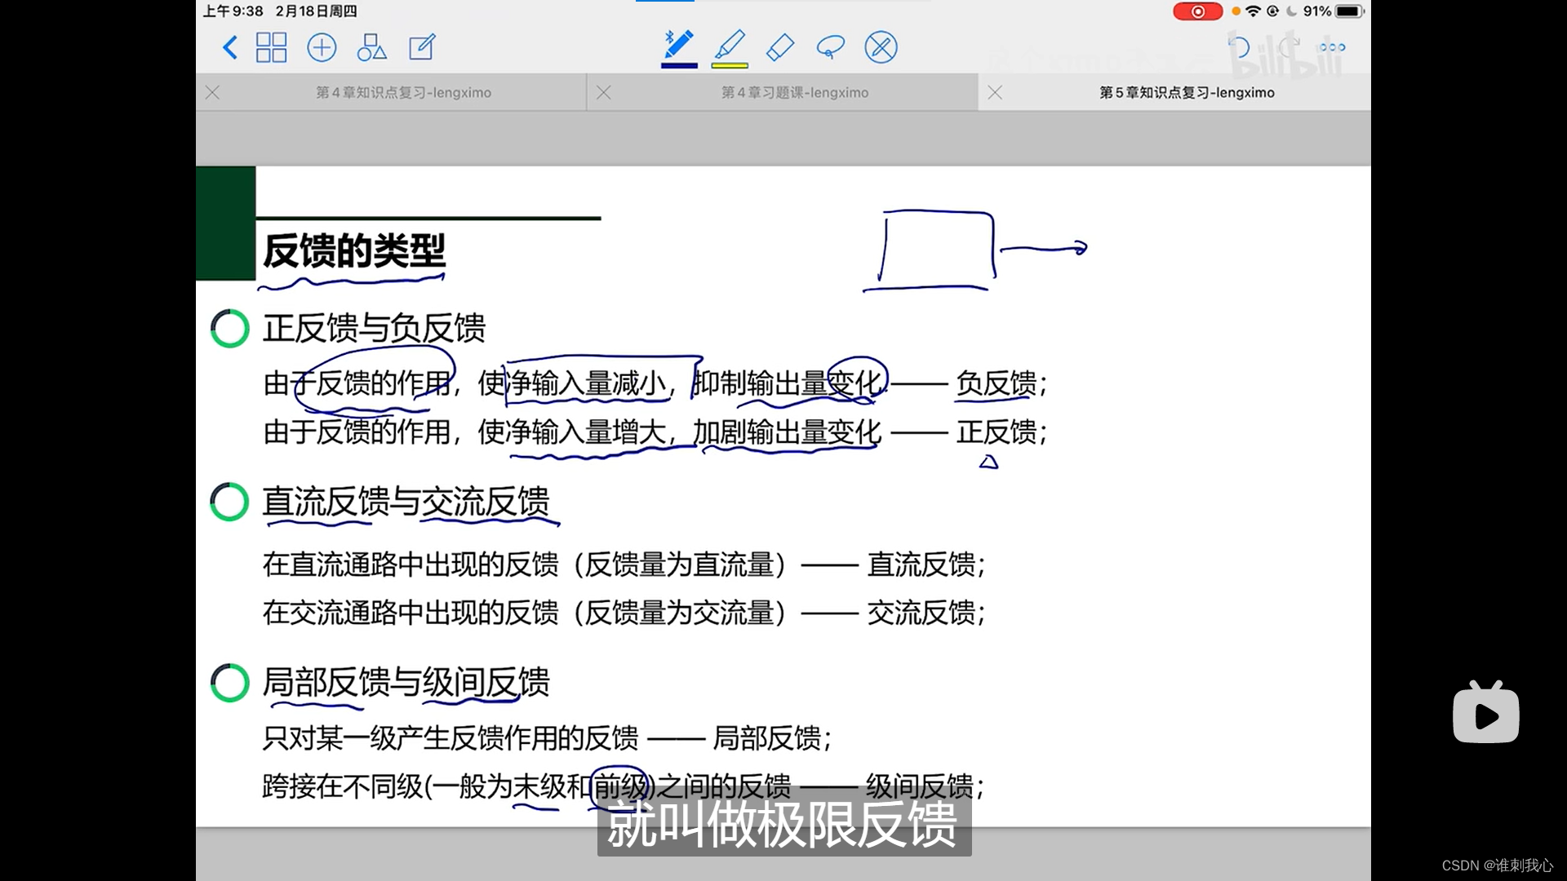Select the blue pen tool
Viewport: 1567px width, 881px height.
click(x=678, y=44)
